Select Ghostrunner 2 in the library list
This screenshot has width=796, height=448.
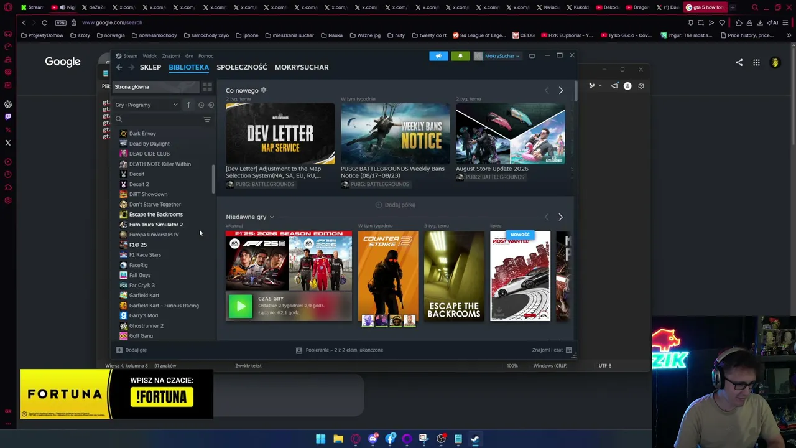coord(146,325)
